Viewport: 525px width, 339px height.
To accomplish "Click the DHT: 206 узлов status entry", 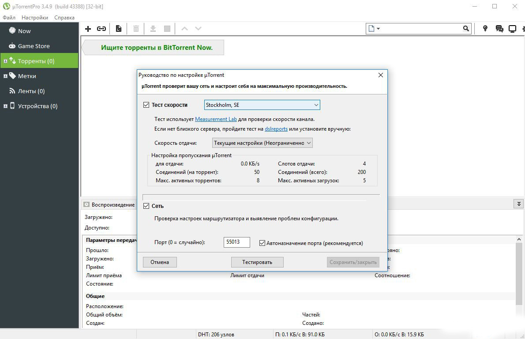I will (x=216, y=334).
